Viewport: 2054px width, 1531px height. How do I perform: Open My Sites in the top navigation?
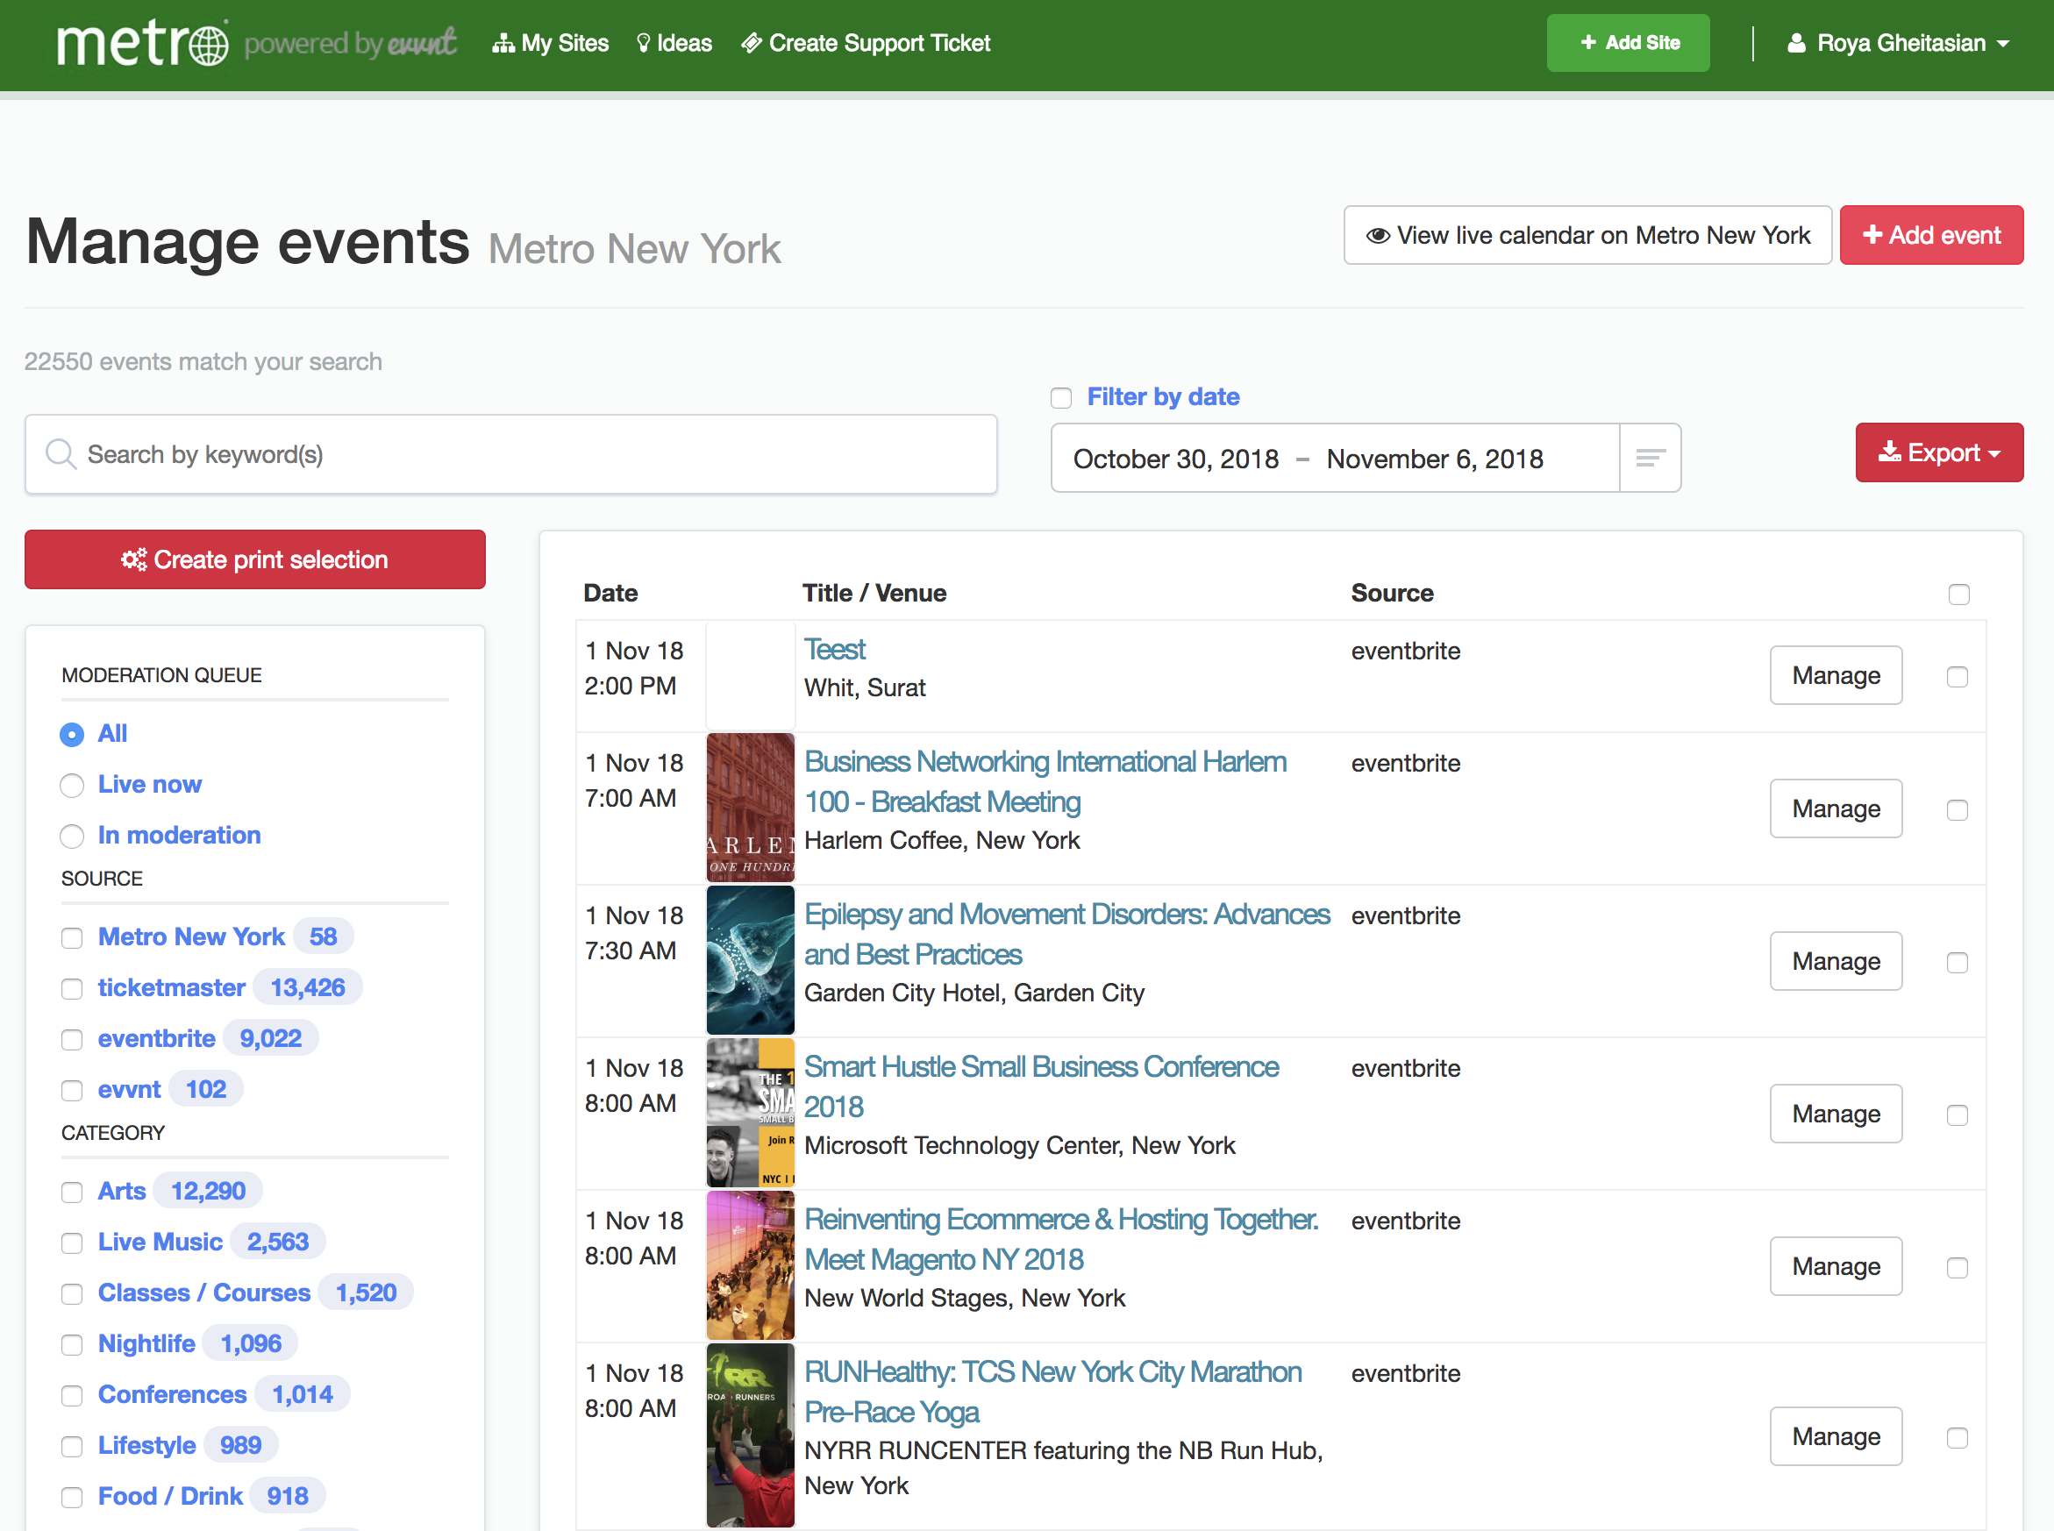point(551,43)
